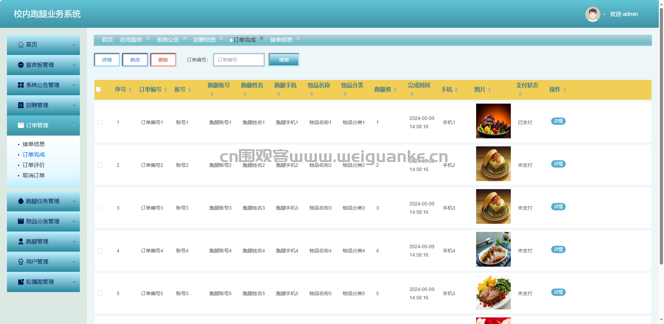Click the message board management icon
The image size is (664, 324).
(x=21, y=65)
